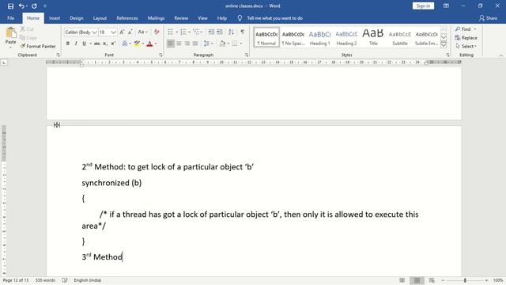
Task: Switch to the Review tab
Action: 181,18
